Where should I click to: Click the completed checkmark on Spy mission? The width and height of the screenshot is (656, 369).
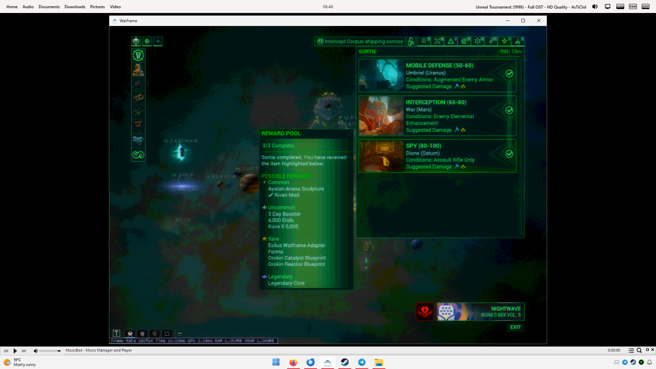tap(509, 154)
